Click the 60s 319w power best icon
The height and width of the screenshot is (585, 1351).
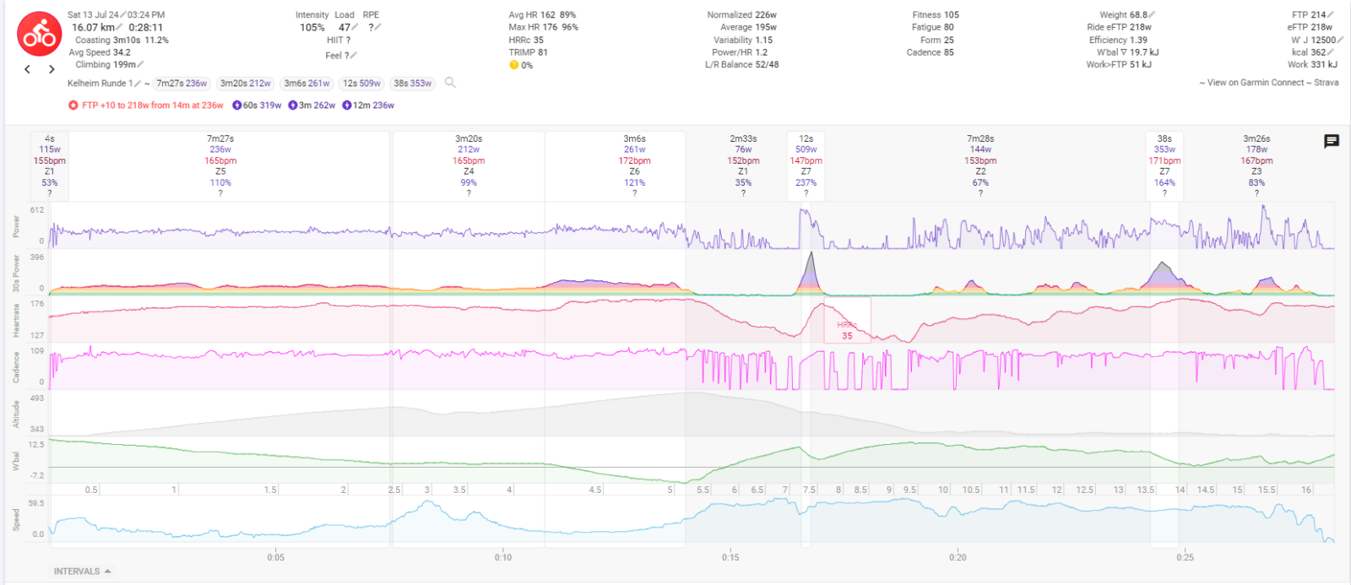[x=237, y=106]
